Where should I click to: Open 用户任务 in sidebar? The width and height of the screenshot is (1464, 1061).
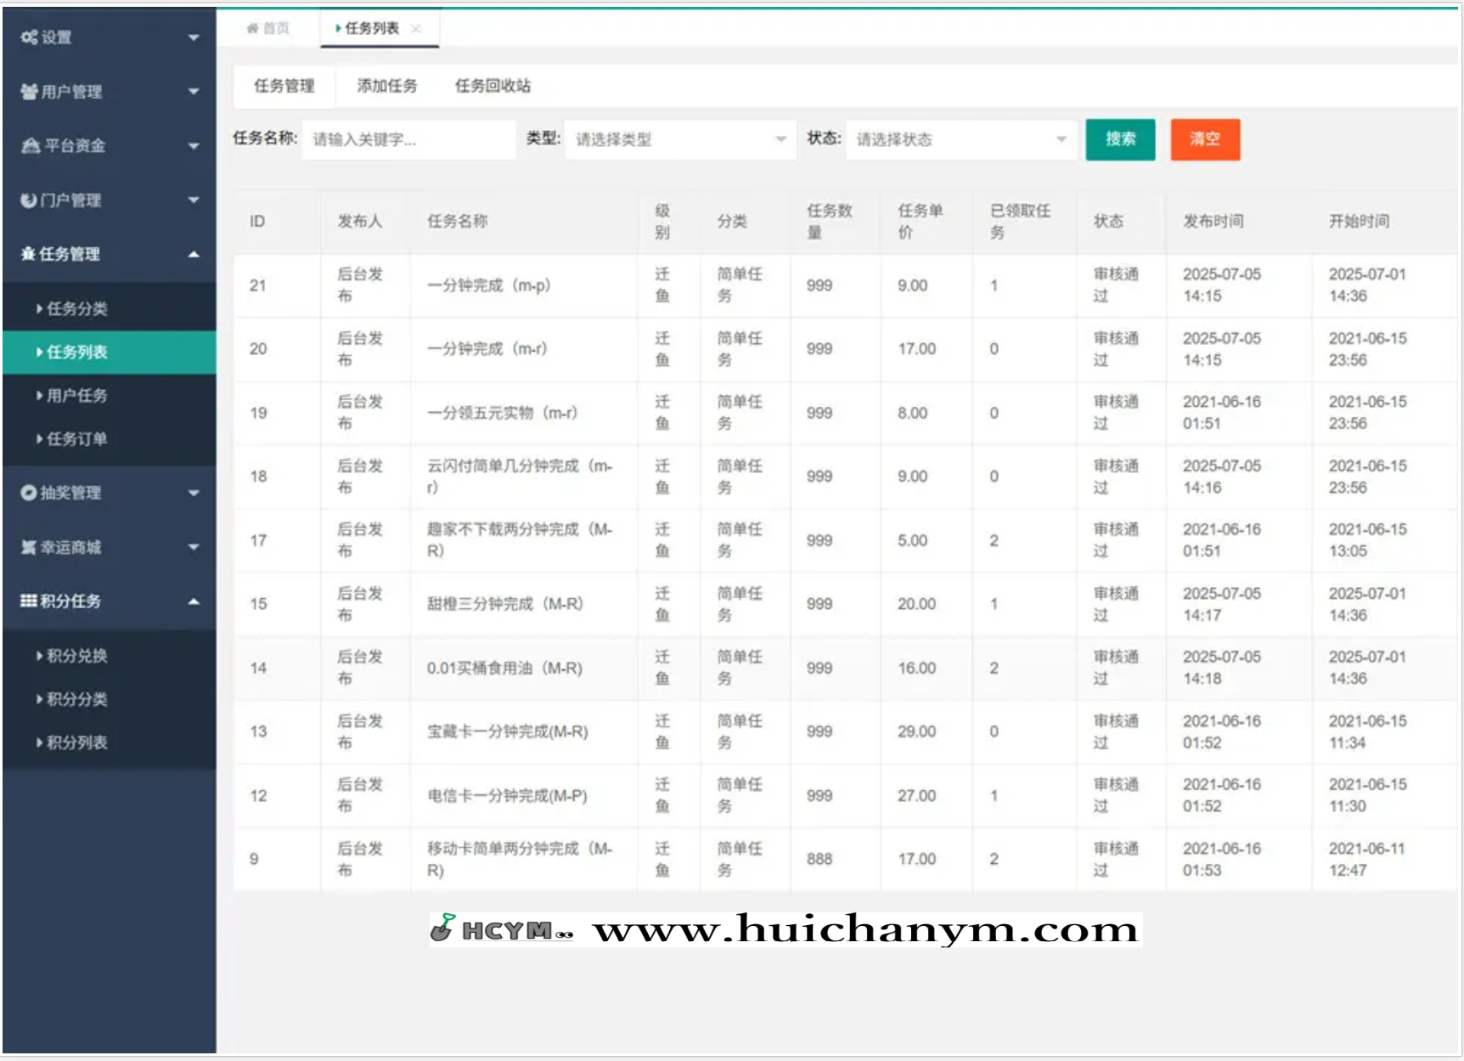pyautogui.click(x=109, y=395)
